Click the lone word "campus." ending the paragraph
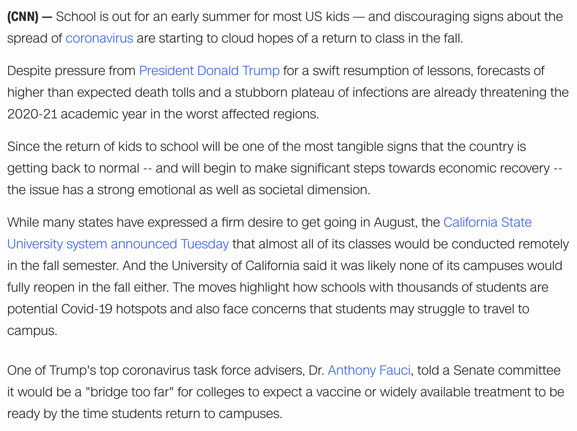The width and height of the screenshot is (577, 431). coord(32,331)
